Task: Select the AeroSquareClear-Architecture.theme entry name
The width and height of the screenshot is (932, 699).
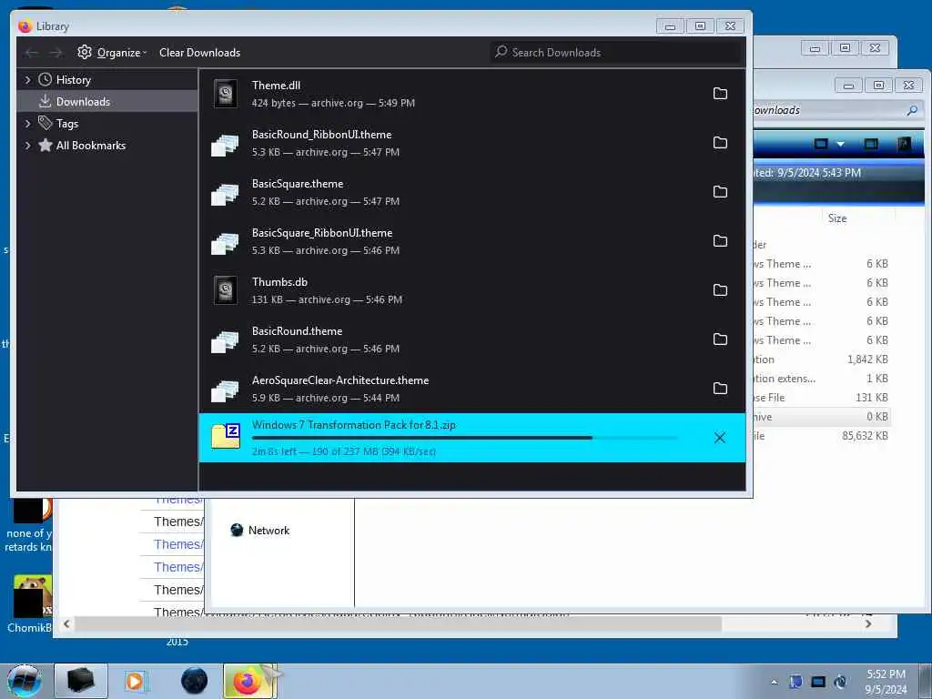Action: pos(340,380)
